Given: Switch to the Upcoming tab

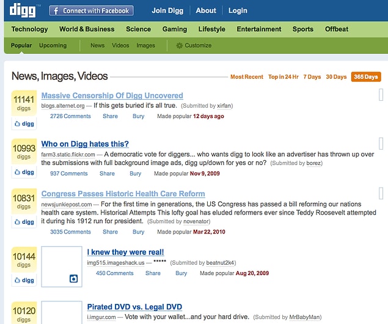Looking at the screenshot, I should click(53, 45).
